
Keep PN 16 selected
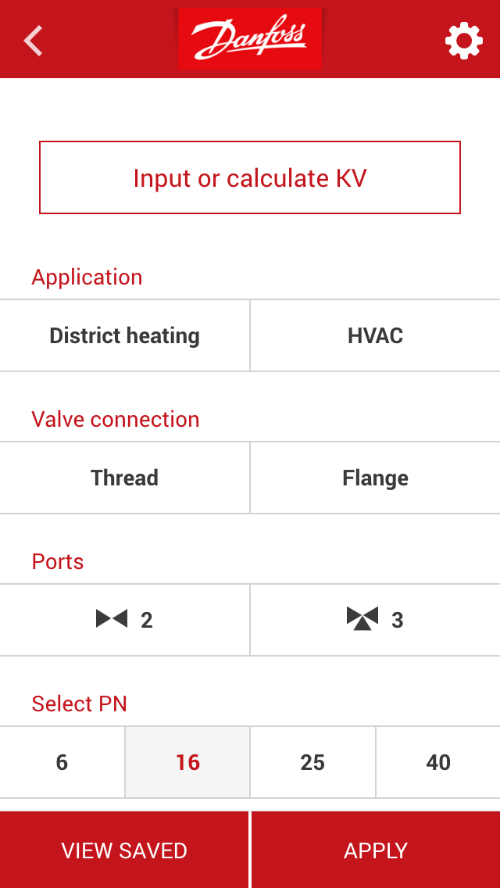(x=187, y=762)
